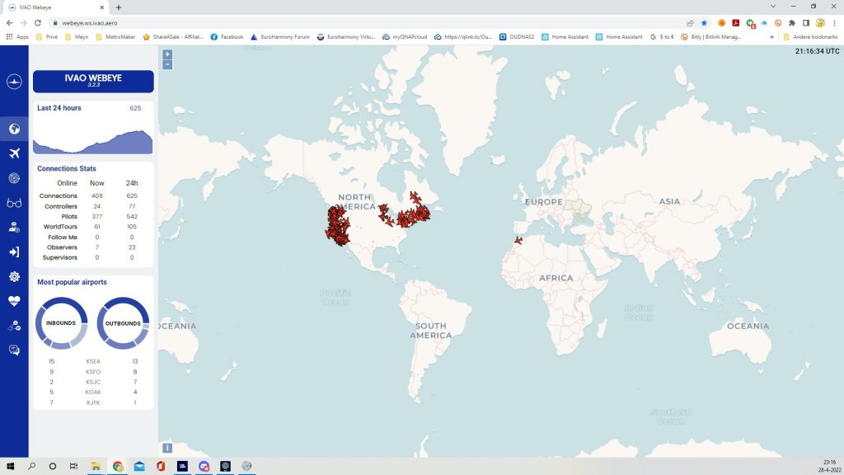Open a new browser tab
Viewport: 844px width, 475px height.
point(119,7)
